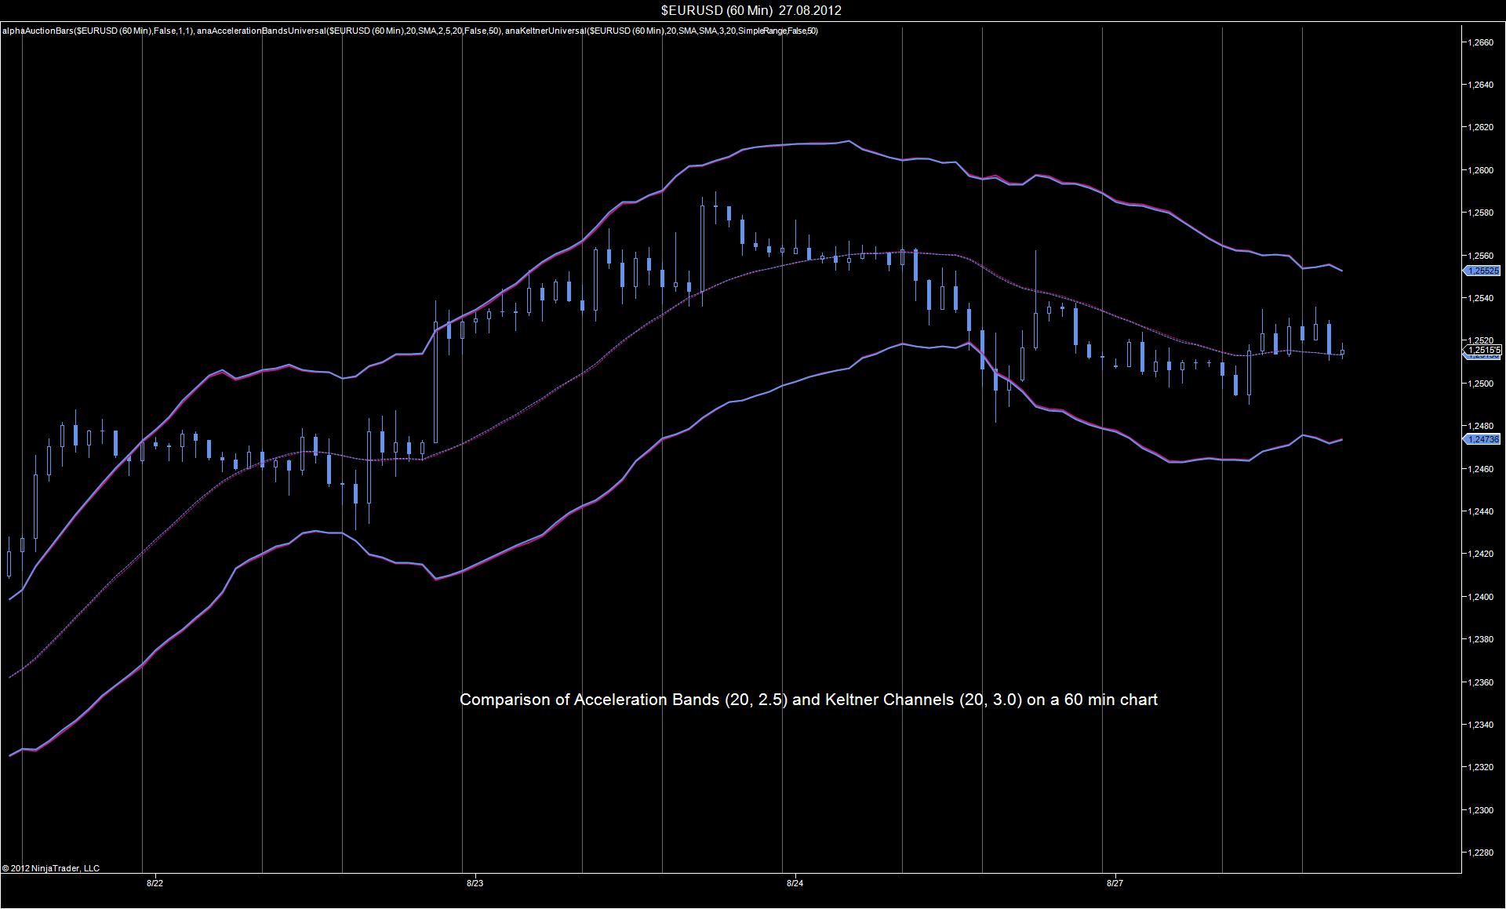Click the NinjaTrader copyright notice
This screenshot has width=1506, height=909.
(x=51, y=868)
